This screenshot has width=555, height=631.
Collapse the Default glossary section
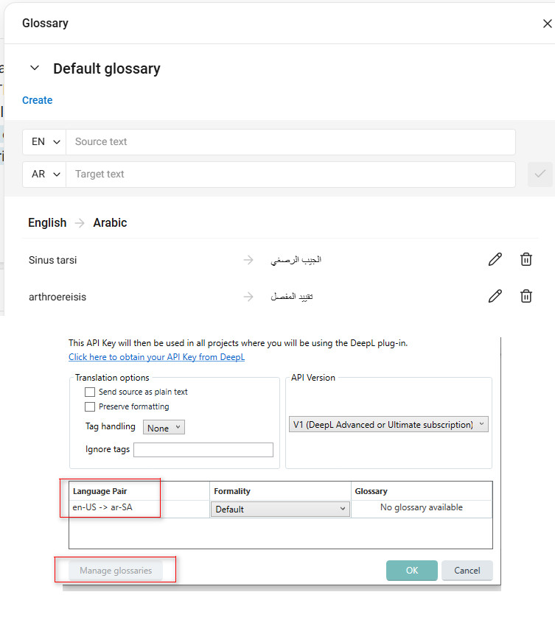click(x=35, y=67)
